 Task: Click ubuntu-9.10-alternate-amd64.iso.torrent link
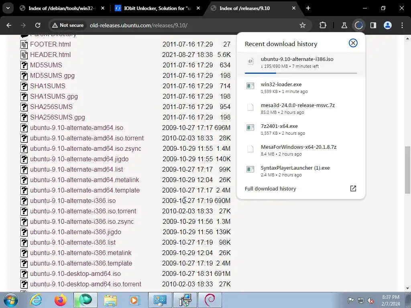[x=87, y=138]
